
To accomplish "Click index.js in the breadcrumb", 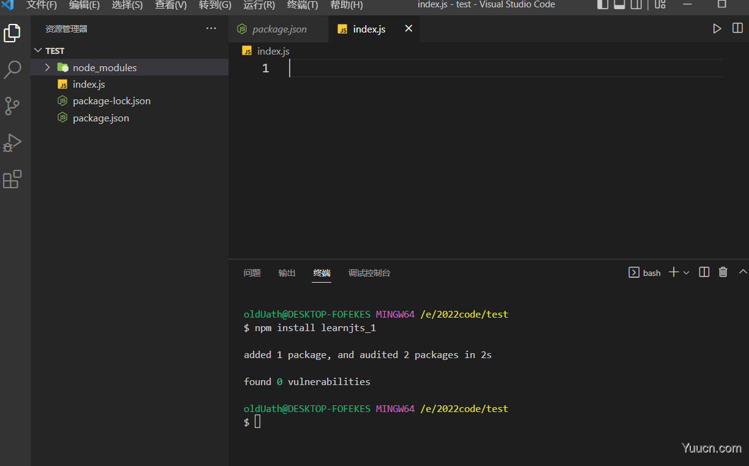I will click(273, 51).
